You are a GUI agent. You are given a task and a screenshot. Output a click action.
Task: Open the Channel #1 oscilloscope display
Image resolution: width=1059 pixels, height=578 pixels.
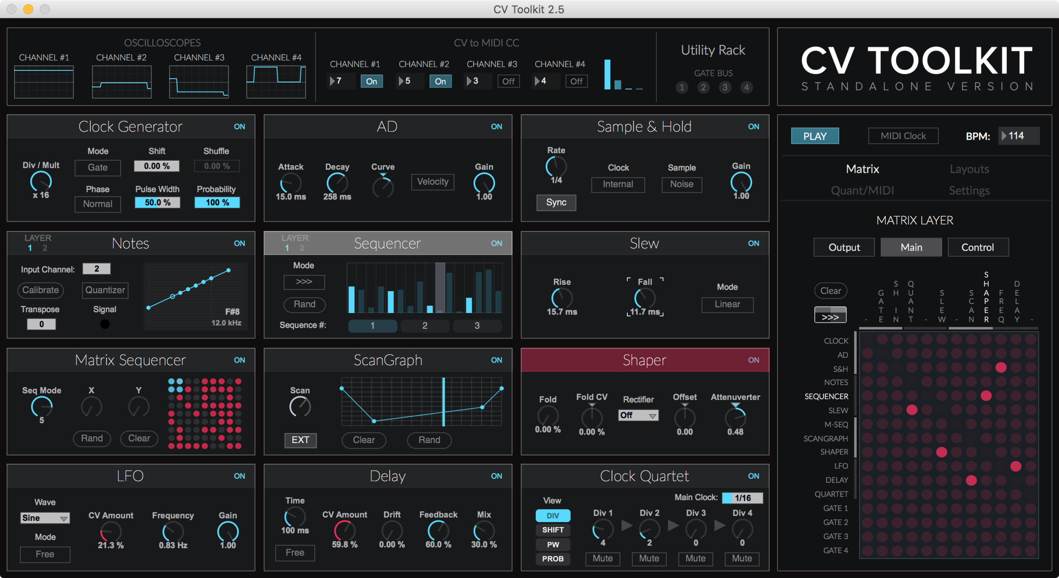click(x=44, y=82)
